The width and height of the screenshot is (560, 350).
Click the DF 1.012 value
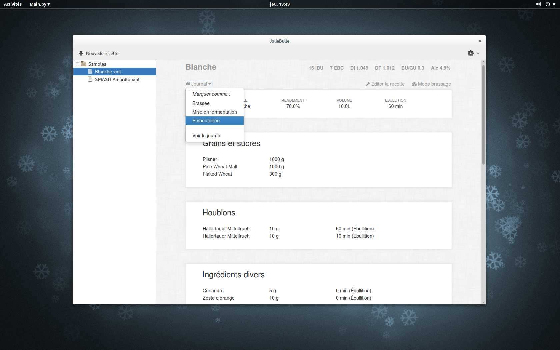pyautogui.click(x=385, y=68)
